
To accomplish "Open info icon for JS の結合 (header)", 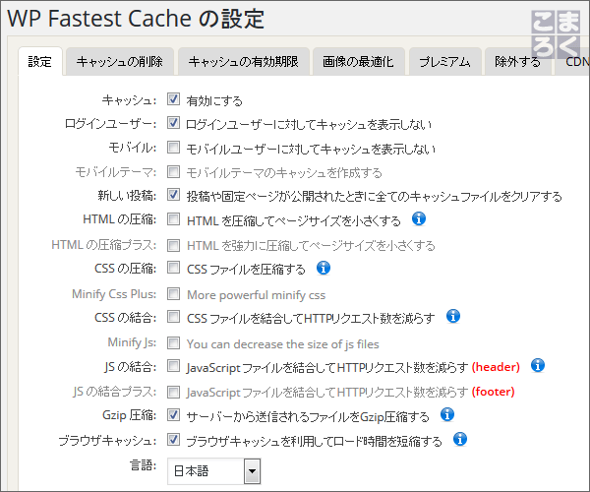I will (x=538, y=365).
